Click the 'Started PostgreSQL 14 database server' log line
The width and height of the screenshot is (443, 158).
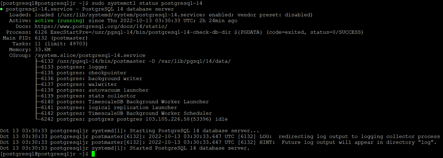click(x=125, y=148)
